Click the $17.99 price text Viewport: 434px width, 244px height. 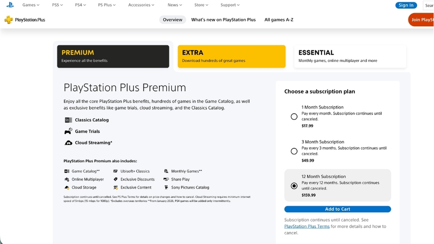307,126
